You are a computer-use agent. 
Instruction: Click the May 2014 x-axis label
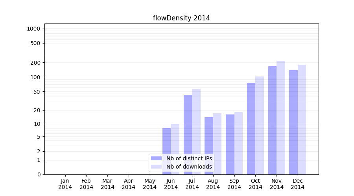pyautogui.click(x=150, y=184)
